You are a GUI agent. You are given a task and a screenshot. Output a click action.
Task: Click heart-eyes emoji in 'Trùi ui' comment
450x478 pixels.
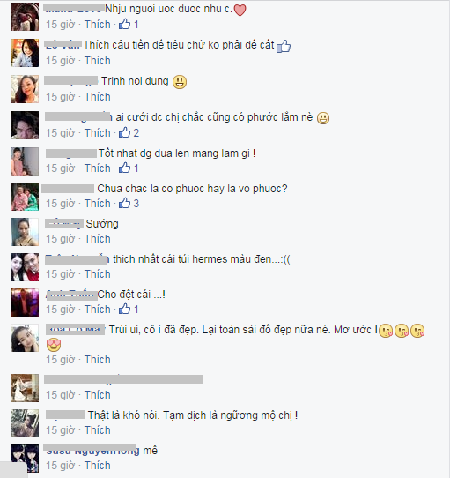54,345
